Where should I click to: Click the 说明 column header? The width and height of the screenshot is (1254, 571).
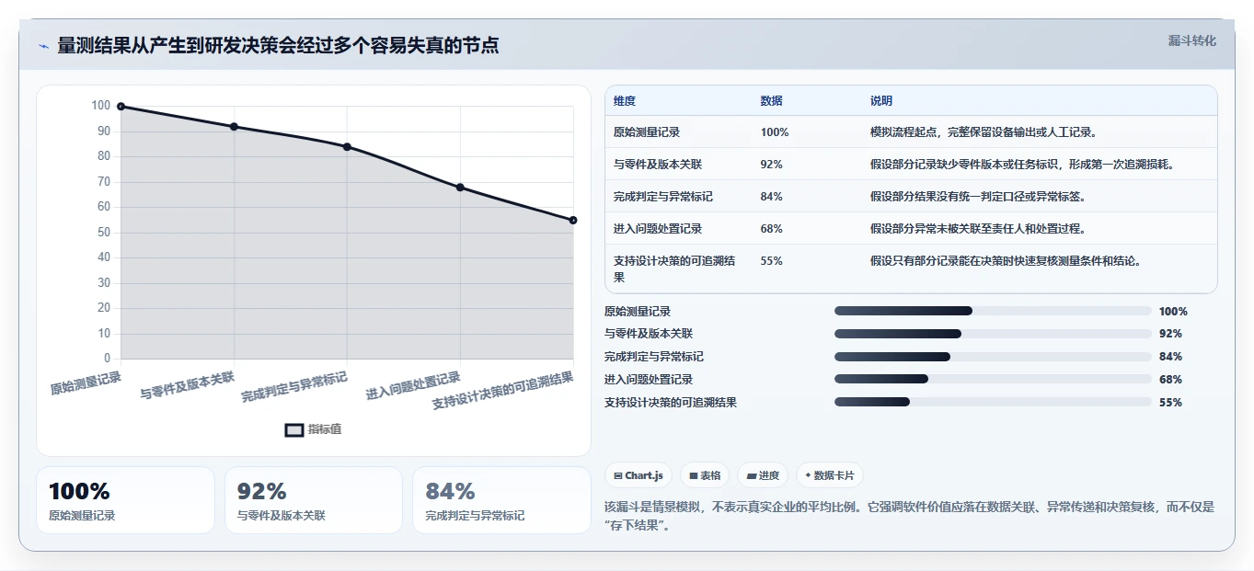coord(881,101)
